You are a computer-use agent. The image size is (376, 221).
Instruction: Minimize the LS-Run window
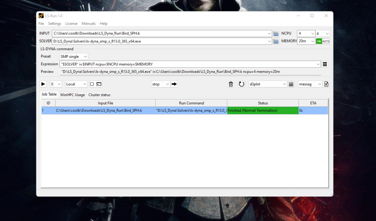(x=298, y=16)
